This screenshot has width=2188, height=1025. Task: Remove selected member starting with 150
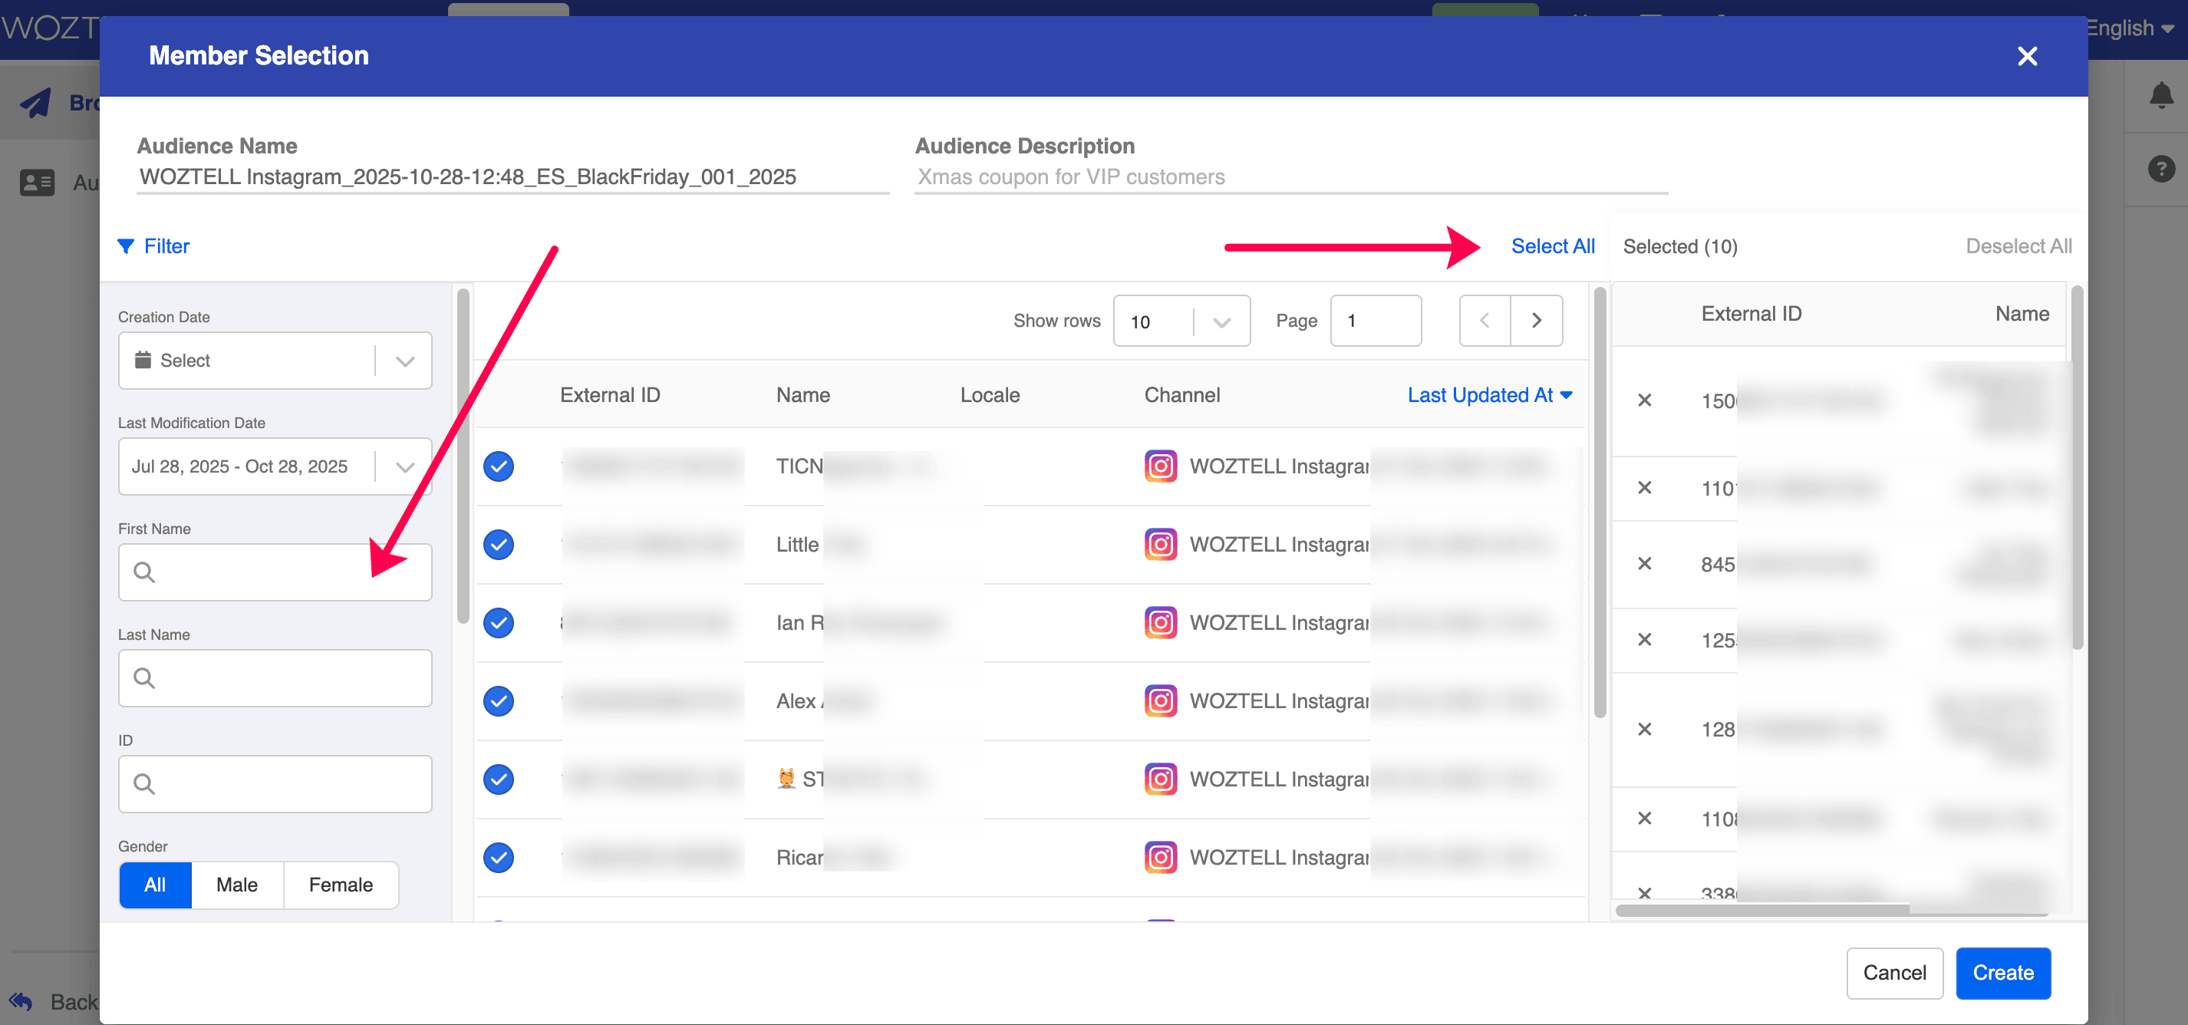[1644, 400]
